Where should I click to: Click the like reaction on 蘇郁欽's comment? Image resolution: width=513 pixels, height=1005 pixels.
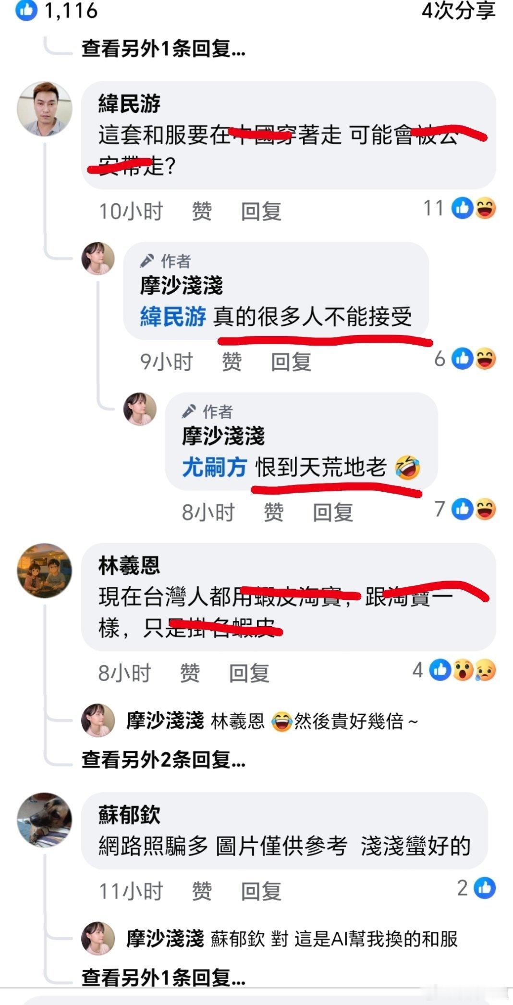pyautogui.click(x=485, y=888)
